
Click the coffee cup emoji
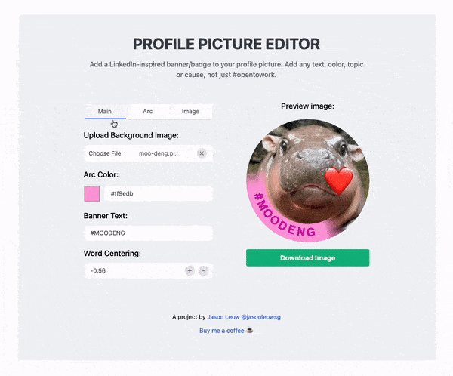pos(250,331)
